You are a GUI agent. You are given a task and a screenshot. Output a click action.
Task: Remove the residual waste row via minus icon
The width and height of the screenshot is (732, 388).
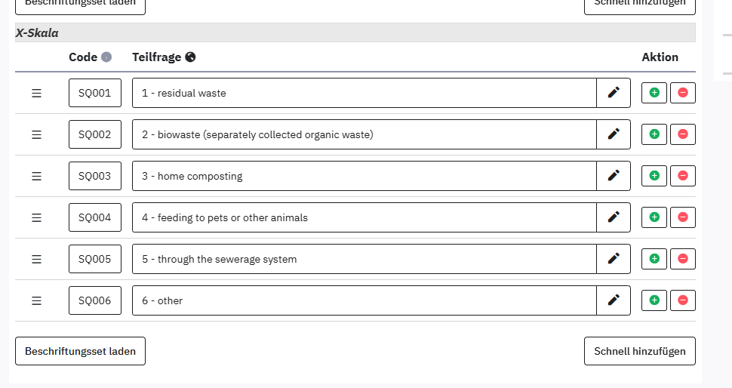[x=683, y=93]
